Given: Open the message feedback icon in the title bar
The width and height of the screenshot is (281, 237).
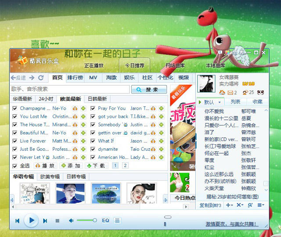Looking at the screenshot, I should click(x=220, y=53).
